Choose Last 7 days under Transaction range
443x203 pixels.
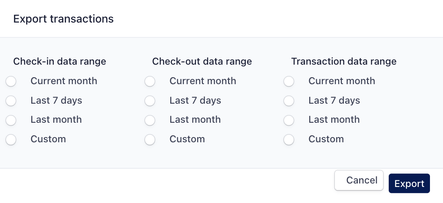click(x=289, y=101)
